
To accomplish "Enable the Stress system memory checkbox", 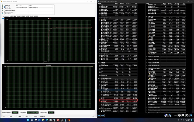I will (5, 11).
